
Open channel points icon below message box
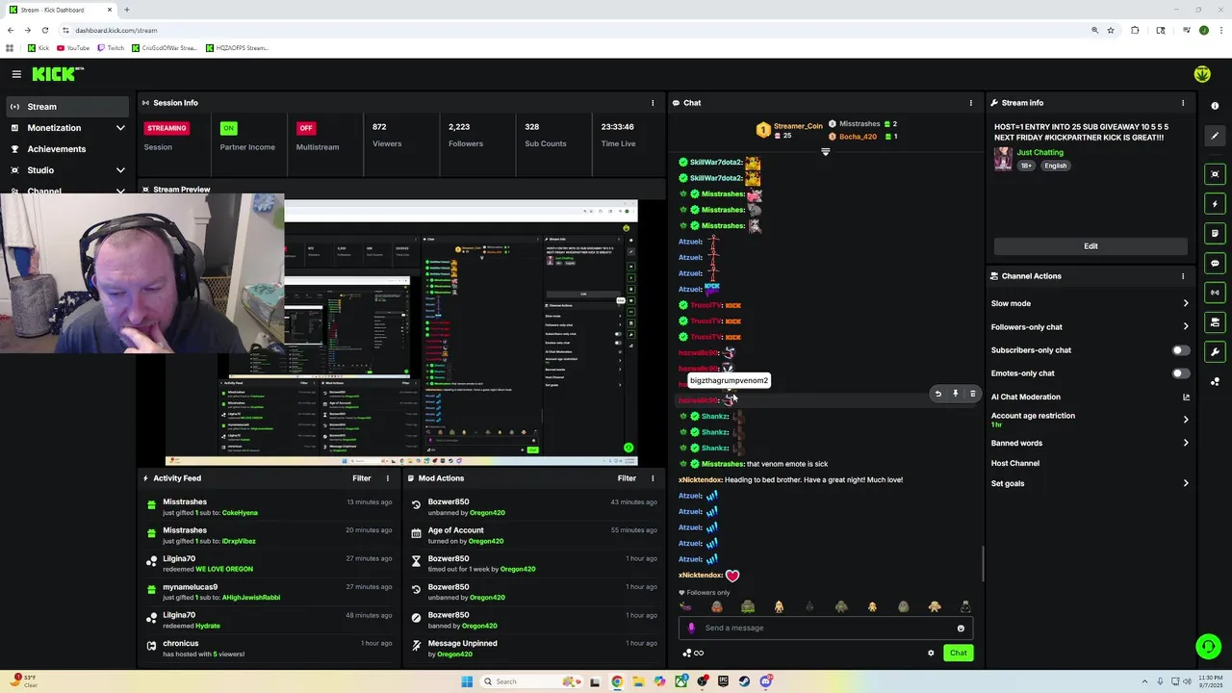coord(693,654)
